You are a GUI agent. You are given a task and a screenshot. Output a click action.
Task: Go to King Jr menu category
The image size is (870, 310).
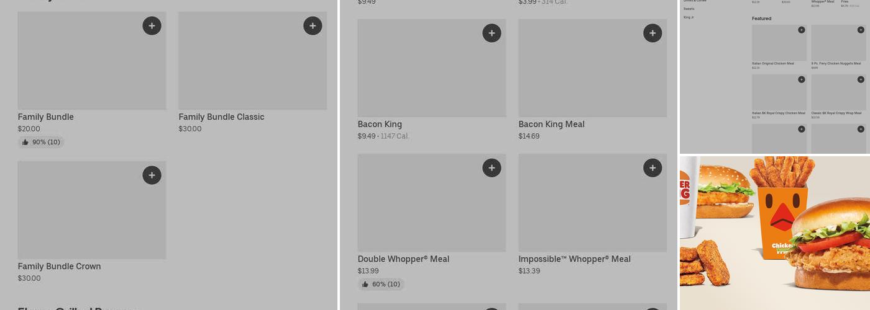(x=688, y=17)
